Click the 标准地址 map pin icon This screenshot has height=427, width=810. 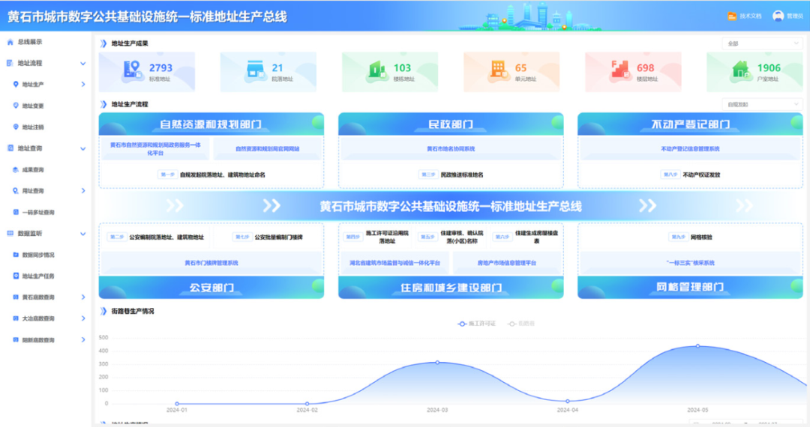(132, 70)
